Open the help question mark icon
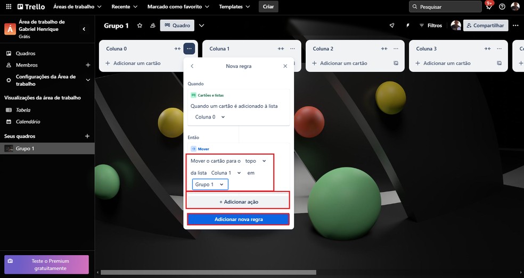The height and width of the screenshot is (278, 524). pos(502,7)
